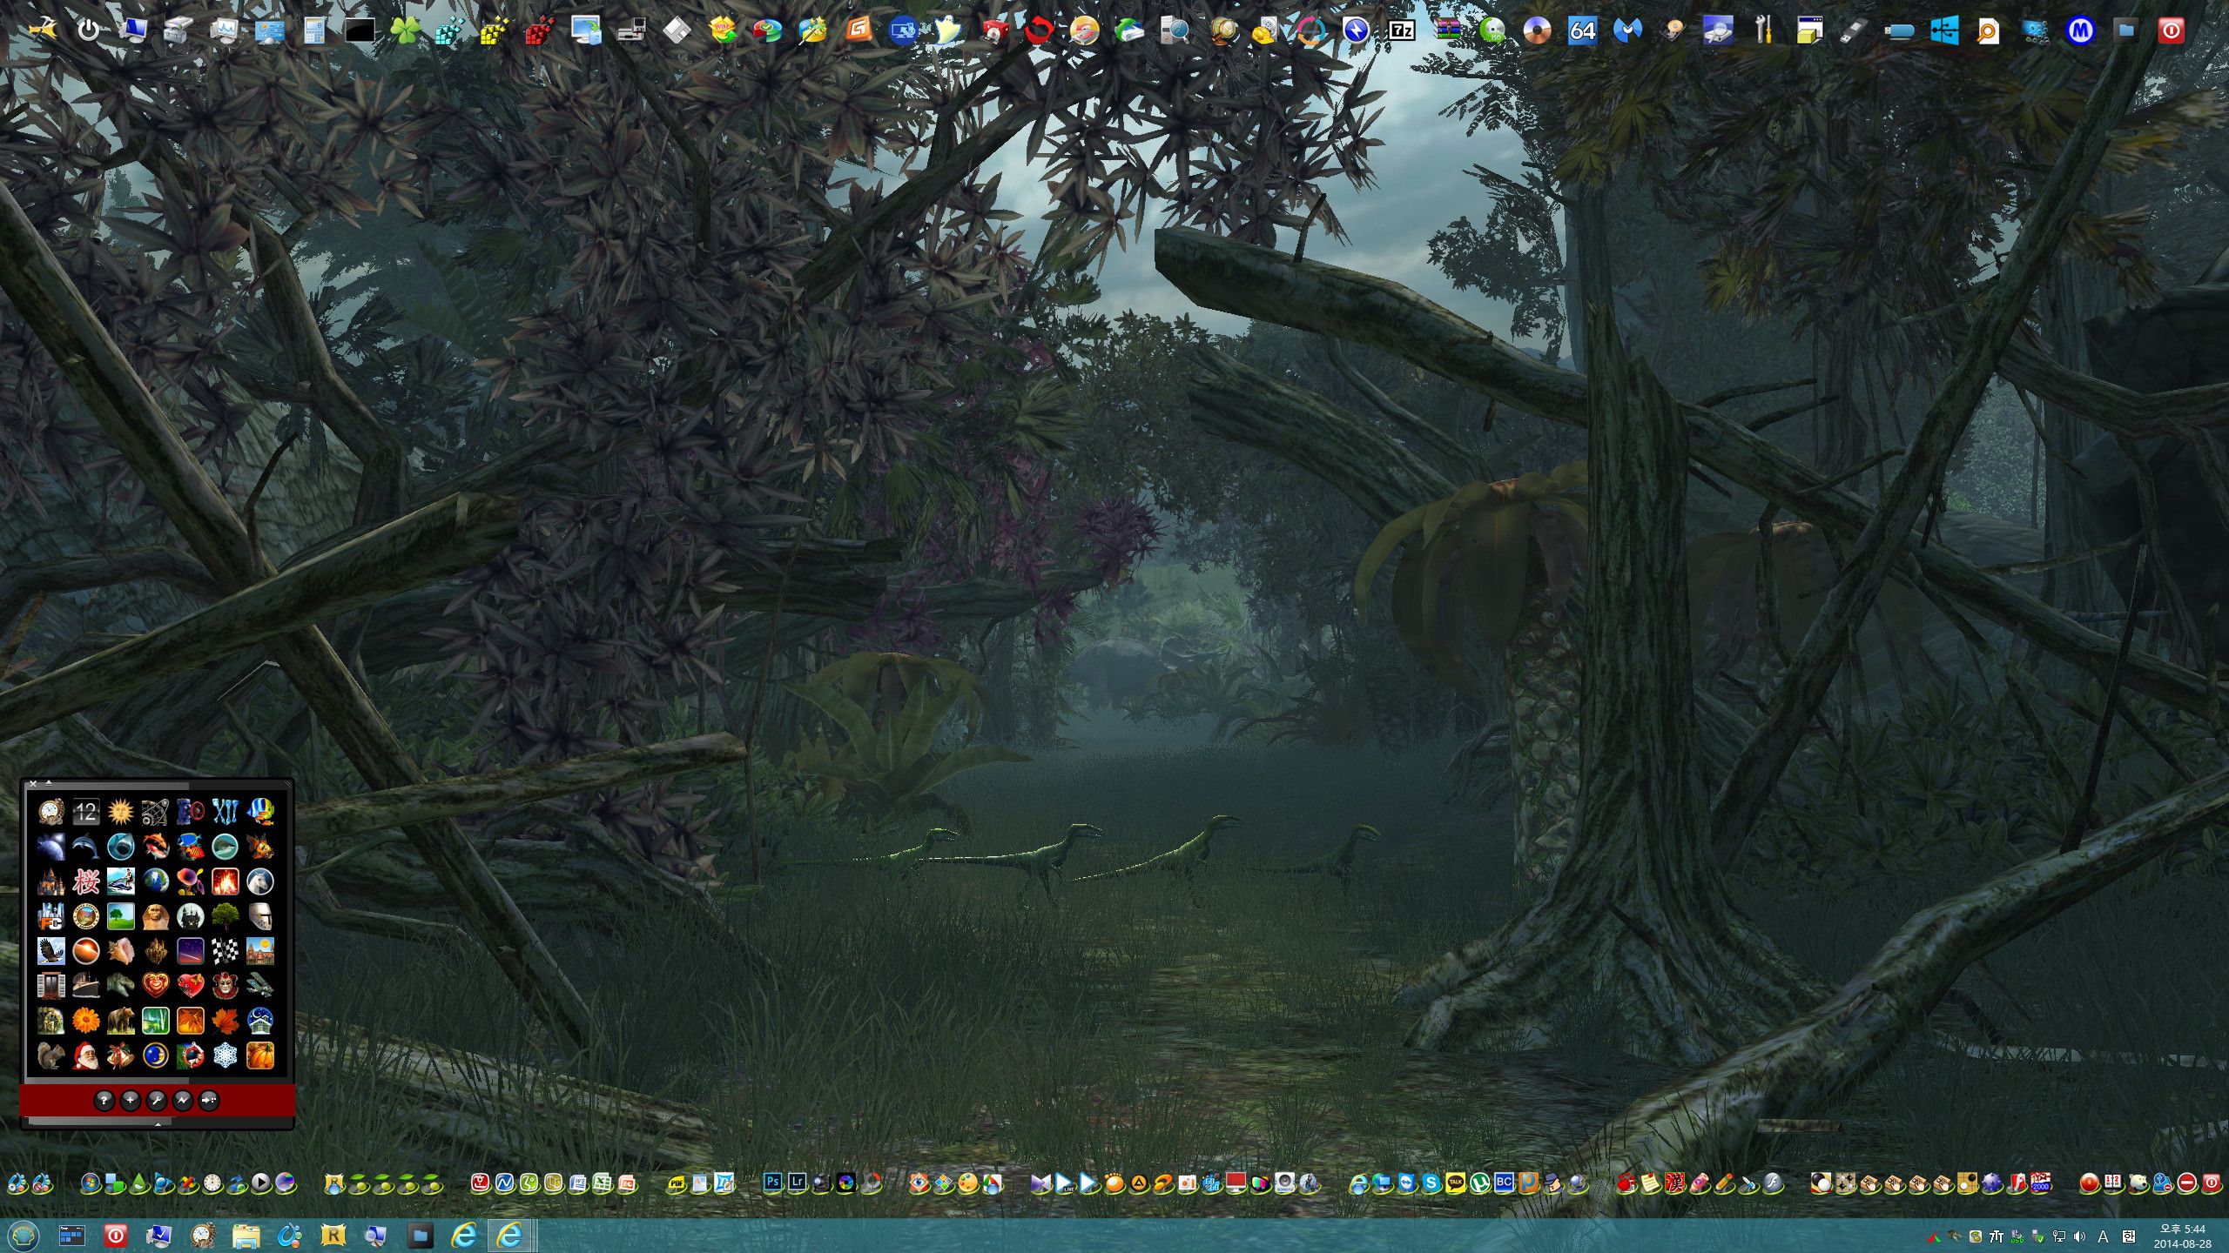Open yellow KakaoTalk icon in bottom dock
Screen dimensions: 2229x1253
pyautogui.click(x=1455, y=1183)
